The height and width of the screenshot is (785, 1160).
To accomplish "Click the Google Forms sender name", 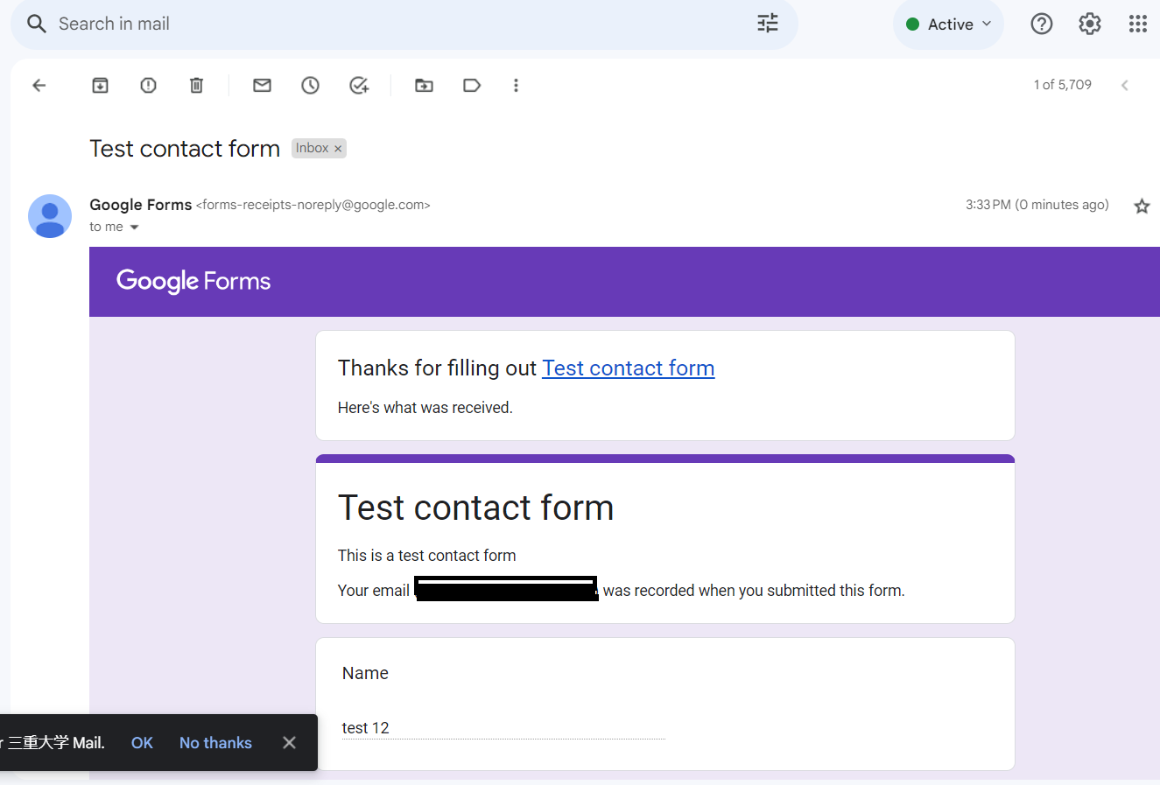I will click(x=140, y=205).
